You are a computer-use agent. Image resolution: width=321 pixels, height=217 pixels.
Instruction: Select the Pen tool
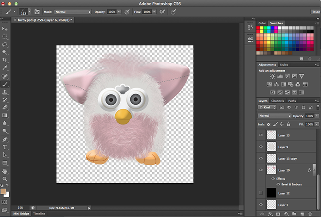click(x=5, y=139)
